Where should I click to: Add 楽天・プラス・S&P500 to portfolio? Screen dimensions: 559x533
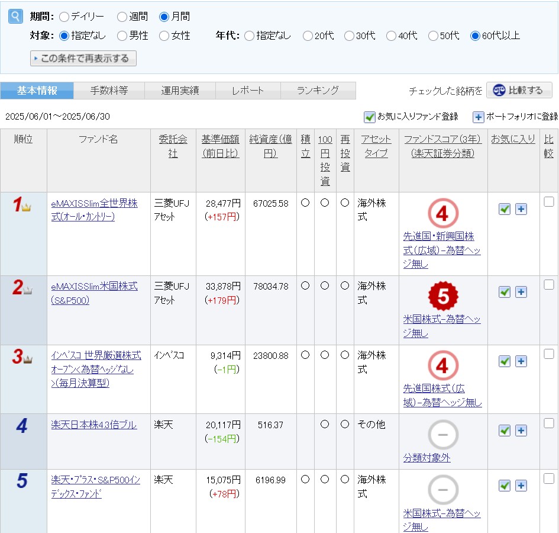pos(521,486)
